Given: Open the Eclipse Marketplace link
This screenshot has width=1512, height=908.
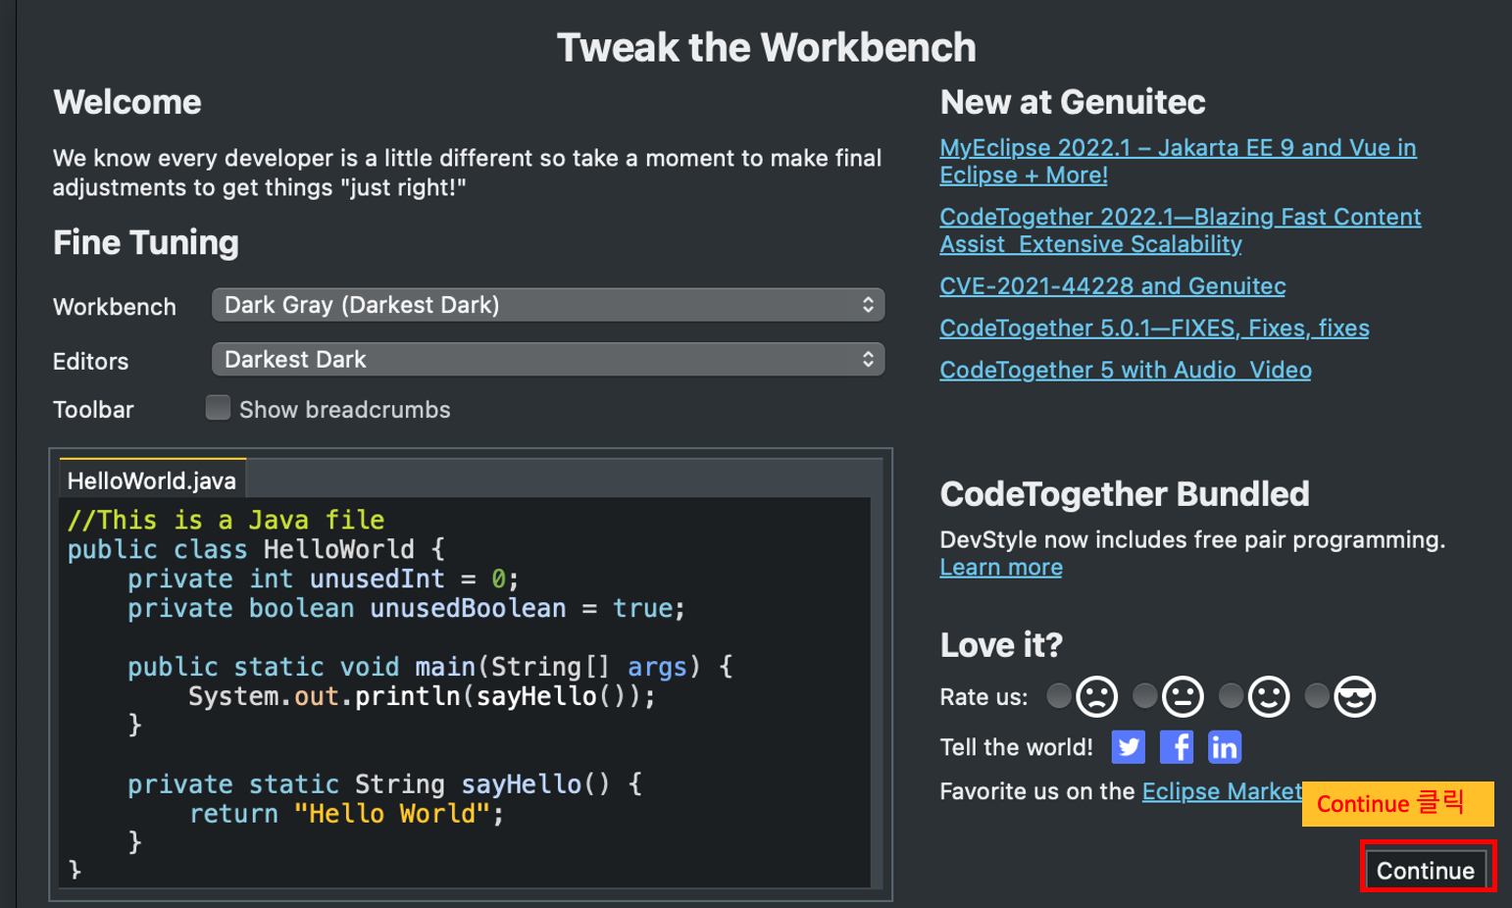Looking at the screenshot, I should point(1223,791).
